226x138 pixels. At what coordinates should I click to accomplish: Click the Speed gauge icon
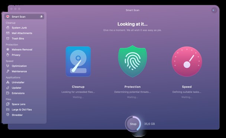(x=187, y=61)
